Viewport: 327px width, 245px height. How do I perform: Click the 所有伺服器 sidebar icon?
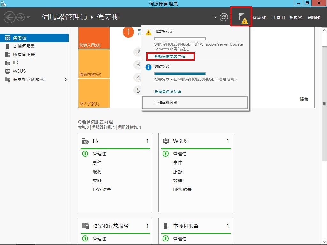point(8,55)
